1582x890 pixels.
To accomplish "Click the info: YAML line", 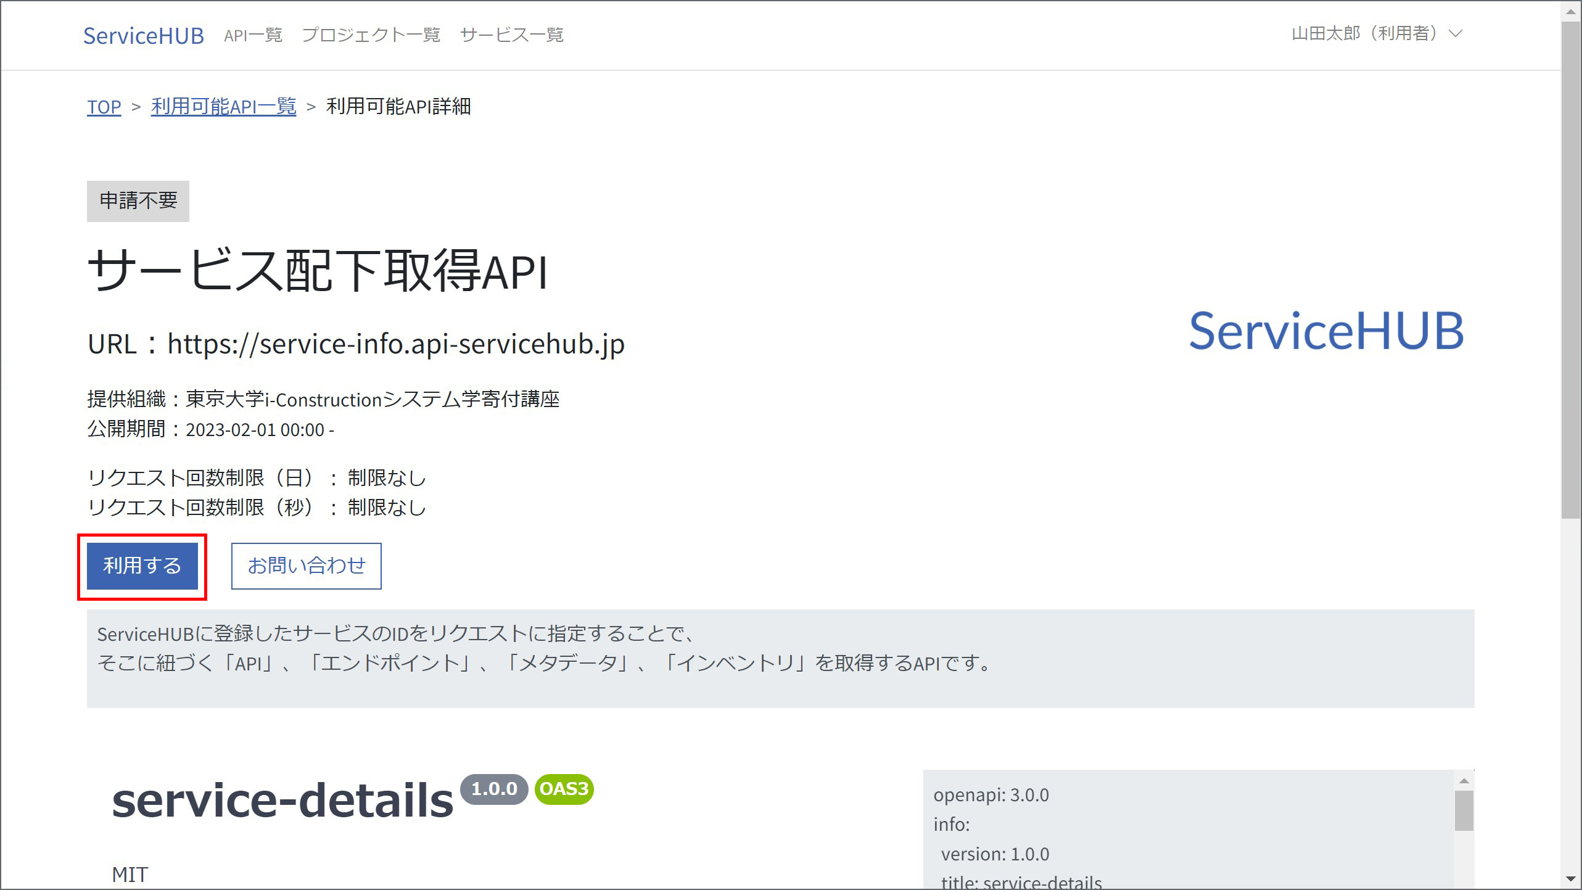I will (952, 825).
